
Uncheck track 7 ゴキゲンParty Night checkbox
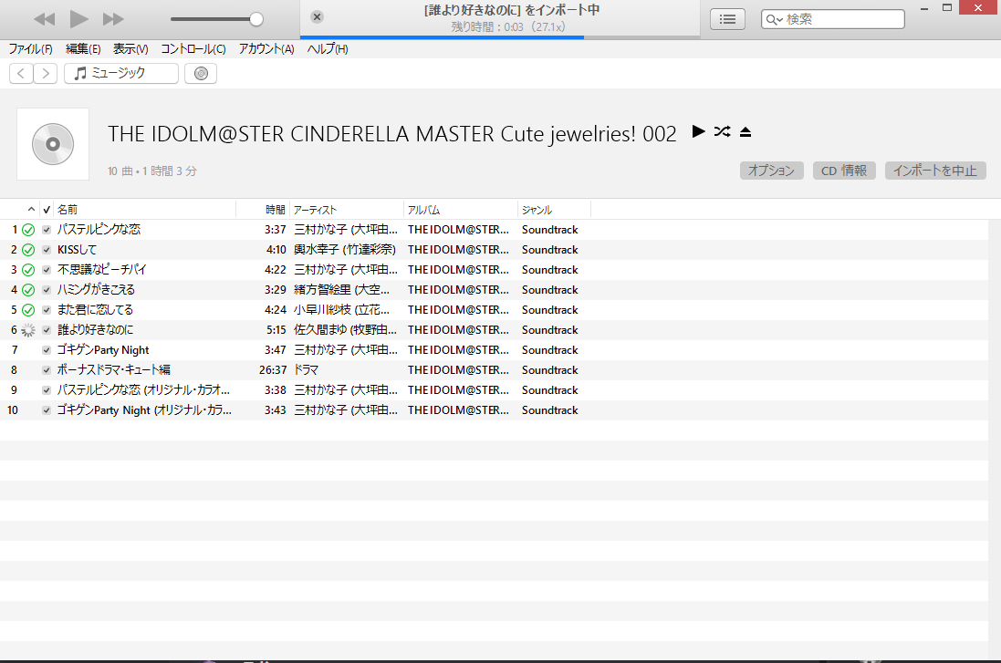pyautogui.click(x=47, y=349)
